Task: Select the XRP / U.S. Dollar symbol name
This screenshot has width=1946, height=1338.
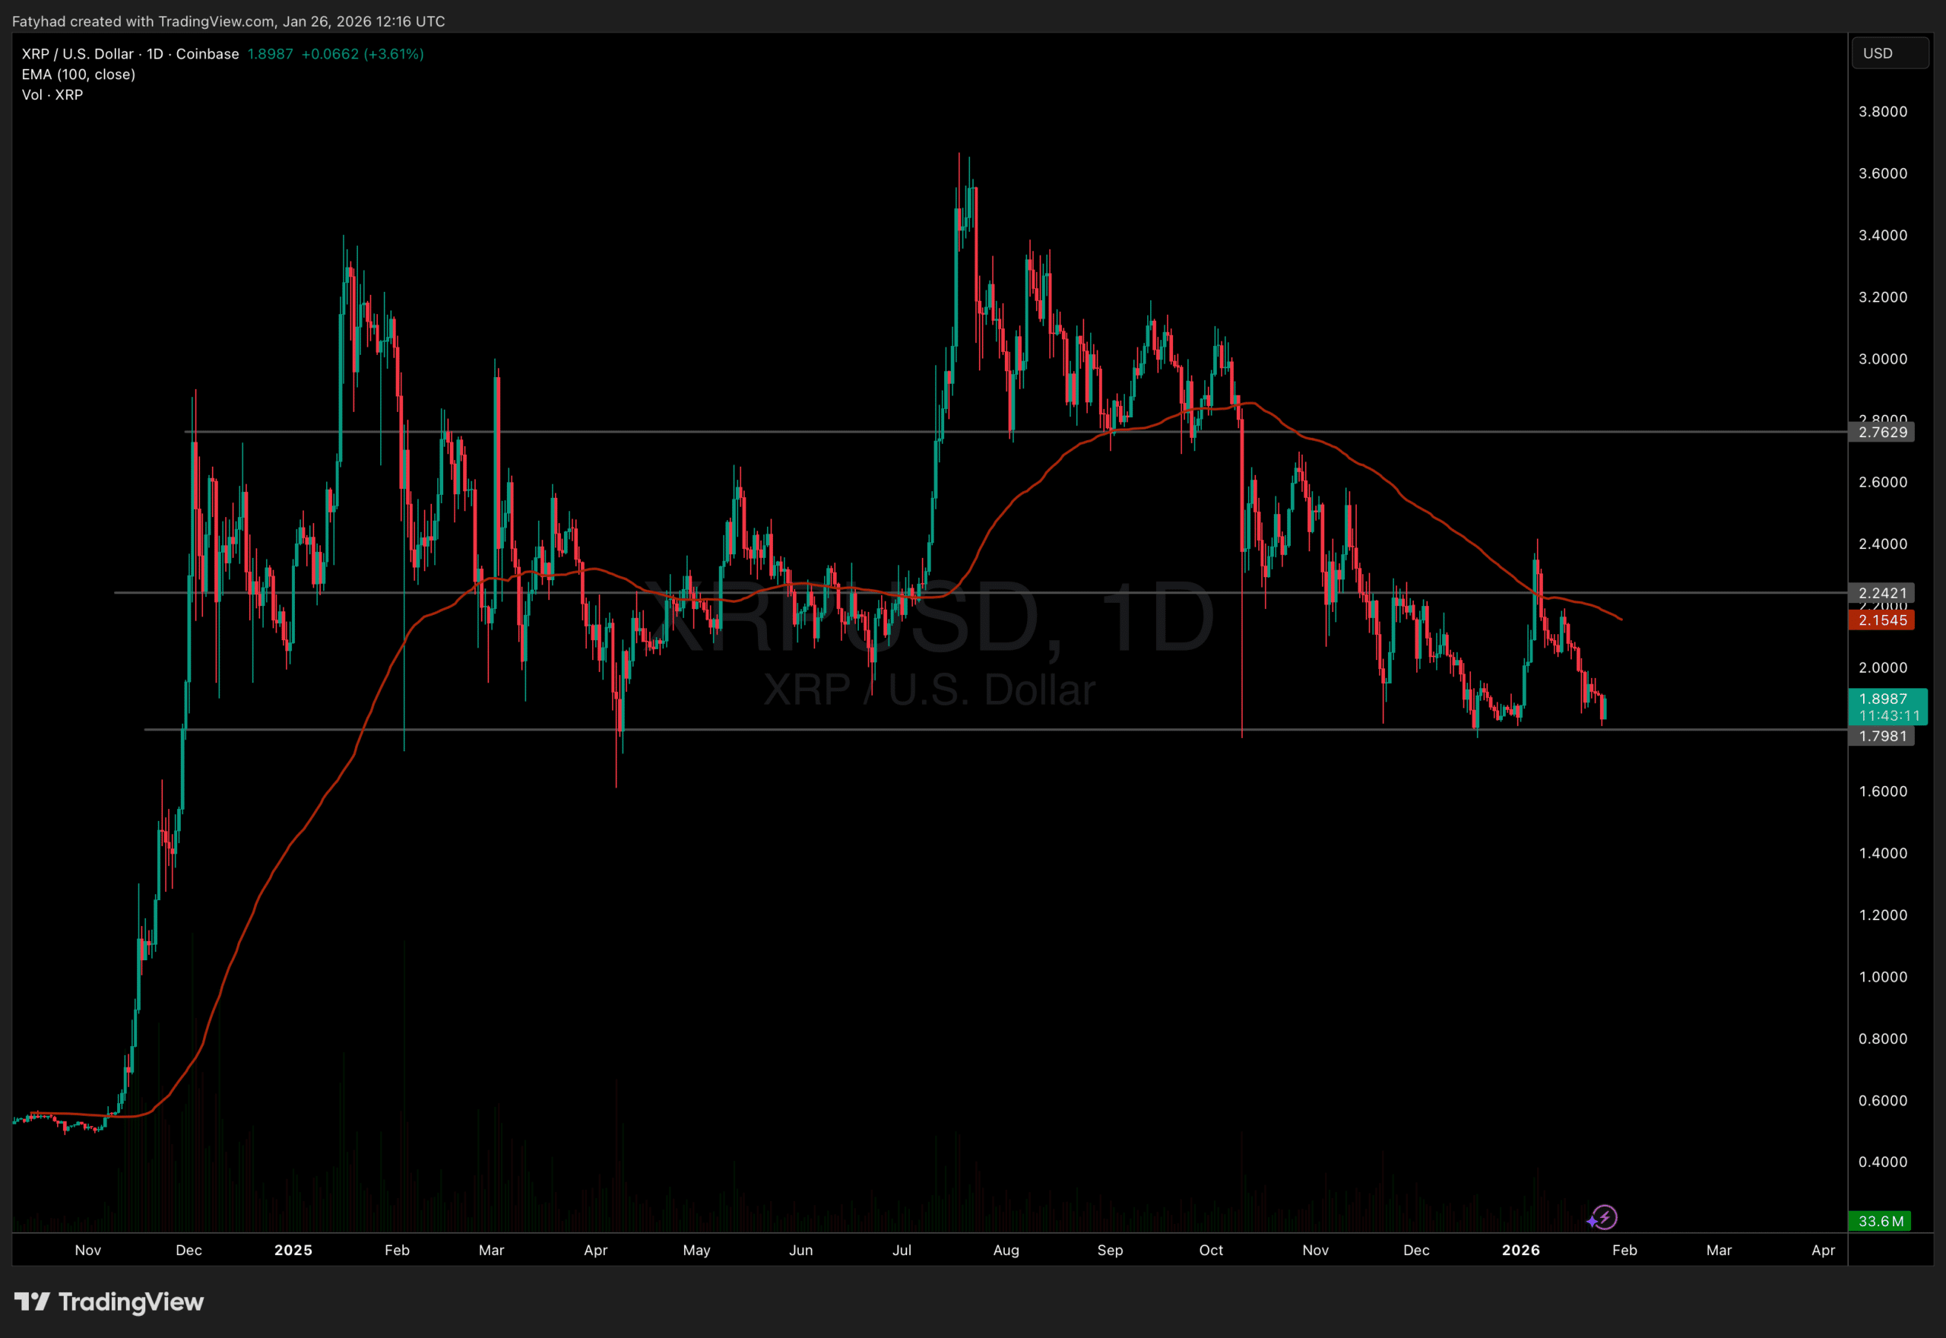Action: (x=75, y=52)
